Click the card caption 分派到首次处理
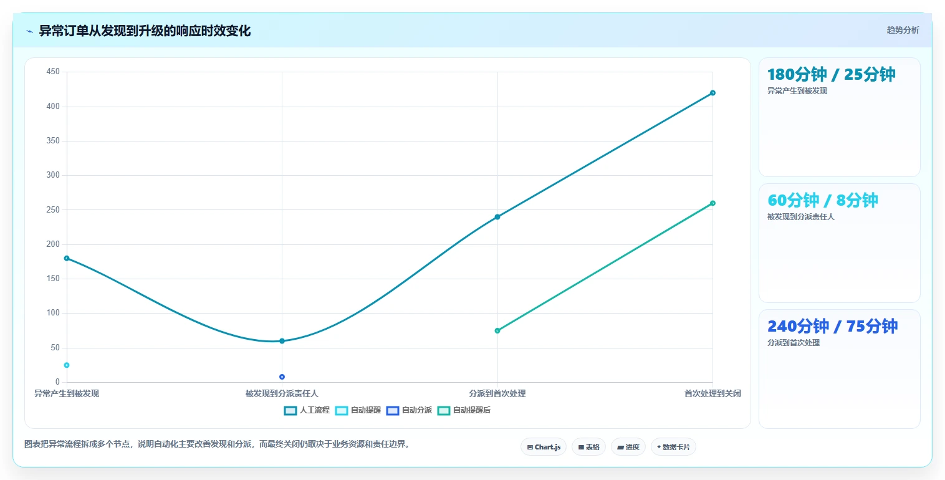 793,343
